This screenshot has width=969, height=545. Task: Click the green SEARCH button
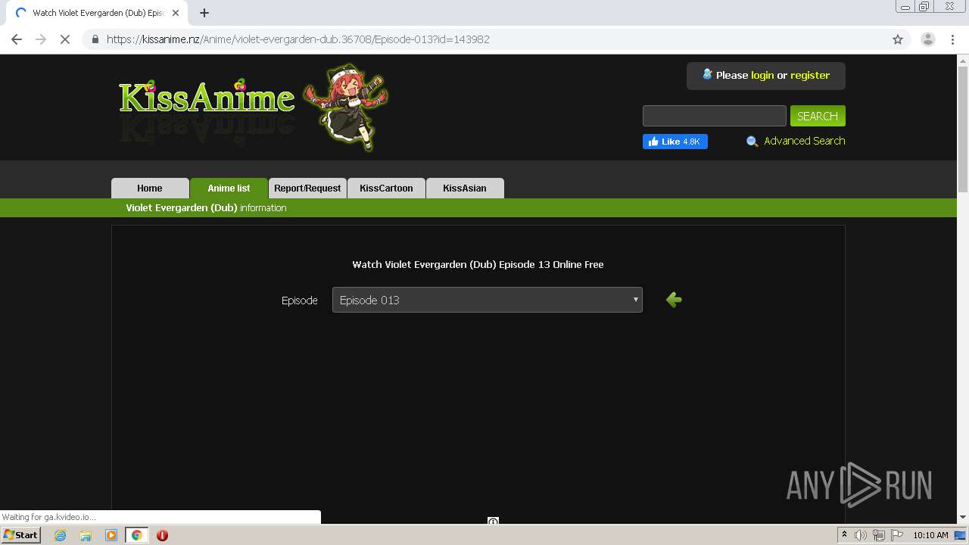tap(818, 116)
